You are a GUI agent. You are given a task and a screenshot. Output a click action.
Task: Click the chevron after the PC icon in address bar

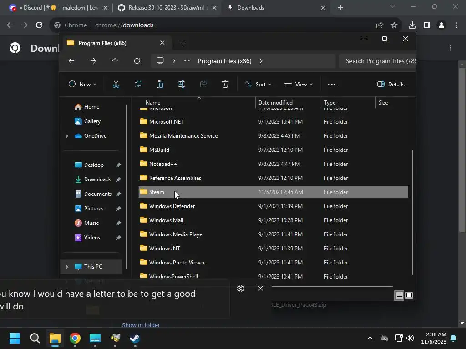tap(174, 61)
